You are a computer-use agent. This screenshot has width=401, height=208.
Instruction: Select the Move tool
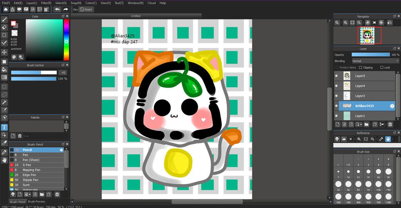[x=4, y=52]
